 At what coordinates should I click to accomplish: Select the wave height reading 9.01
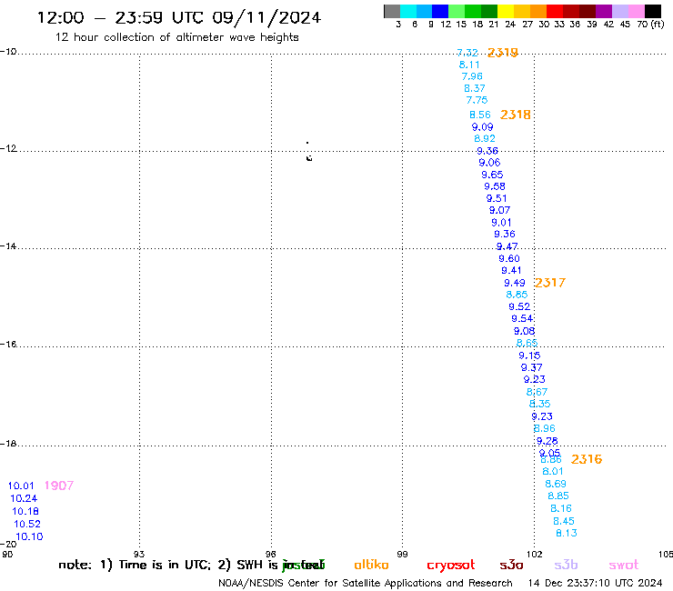click(501, 223)
